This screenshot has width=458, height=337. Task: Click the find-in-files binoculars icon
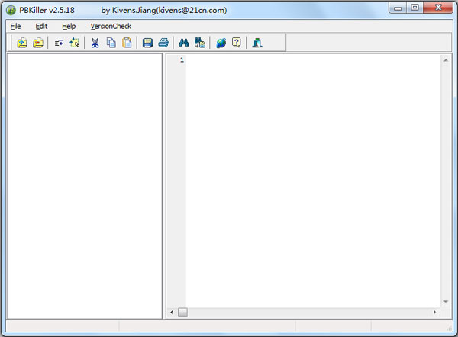(200, 43)
